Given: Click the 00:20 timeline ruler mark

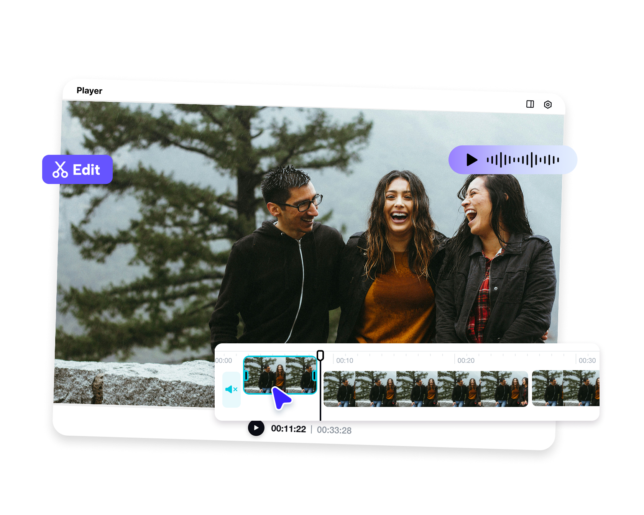Looking at the screenshot, I should [466, 361].
